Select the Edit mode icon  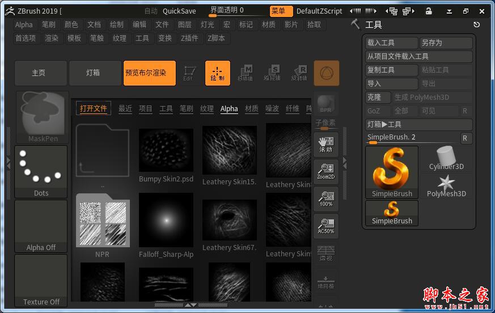tap(189, 73)
